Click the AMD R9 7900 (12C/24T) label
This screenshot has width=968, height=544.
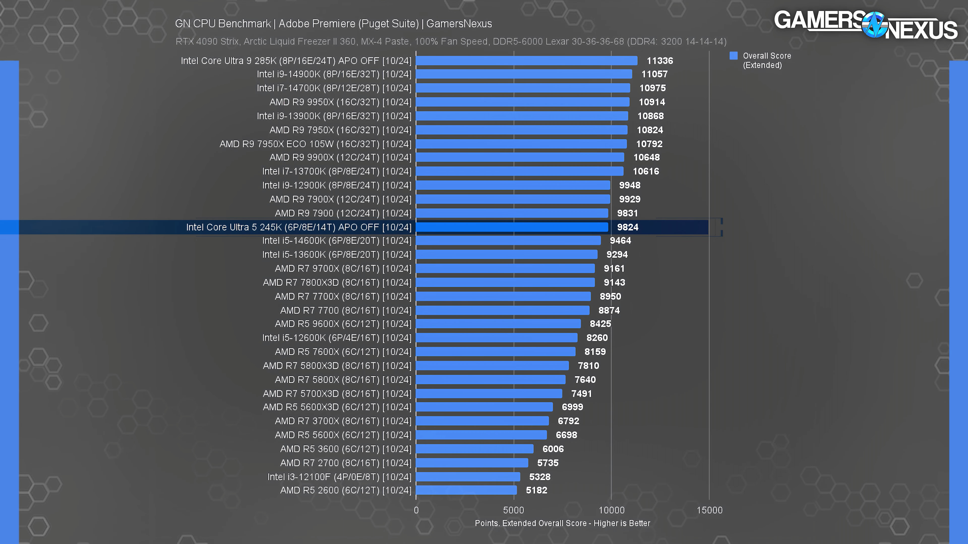pyautogui.click(x=343, y=213)
